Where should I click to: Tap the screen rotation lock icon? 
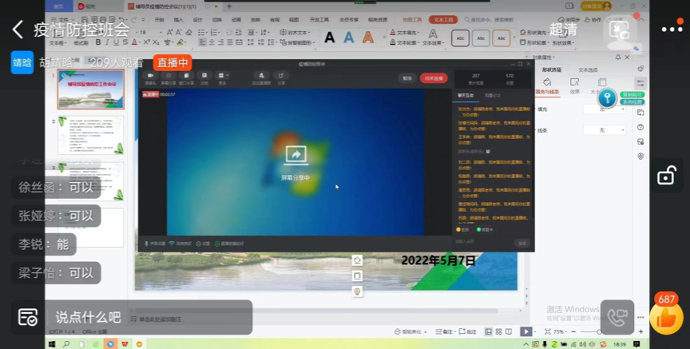pyautogui.click(x=666, y=175)
